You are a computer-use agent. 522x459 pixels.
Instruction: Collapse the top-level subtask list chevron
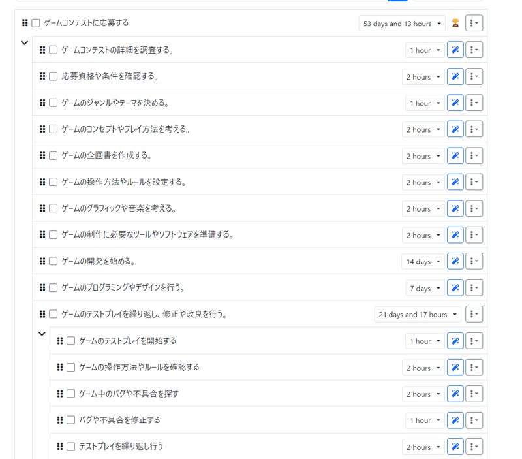pos(25,43)
